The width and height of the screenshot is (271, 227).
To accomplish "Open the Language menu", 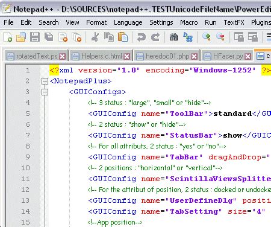I will point(128,22).
